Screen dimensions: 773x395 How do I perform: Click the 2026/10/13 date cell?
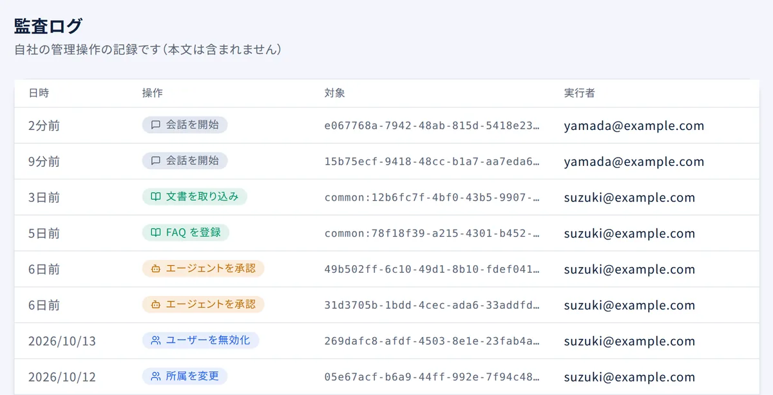point(62,341)
